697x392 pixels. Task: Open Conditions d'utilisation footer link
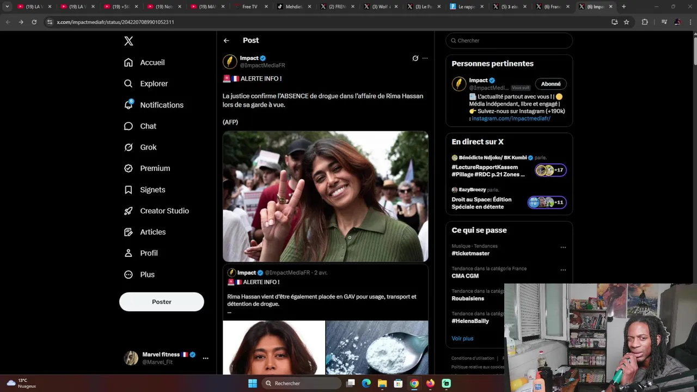click(473, 358)
